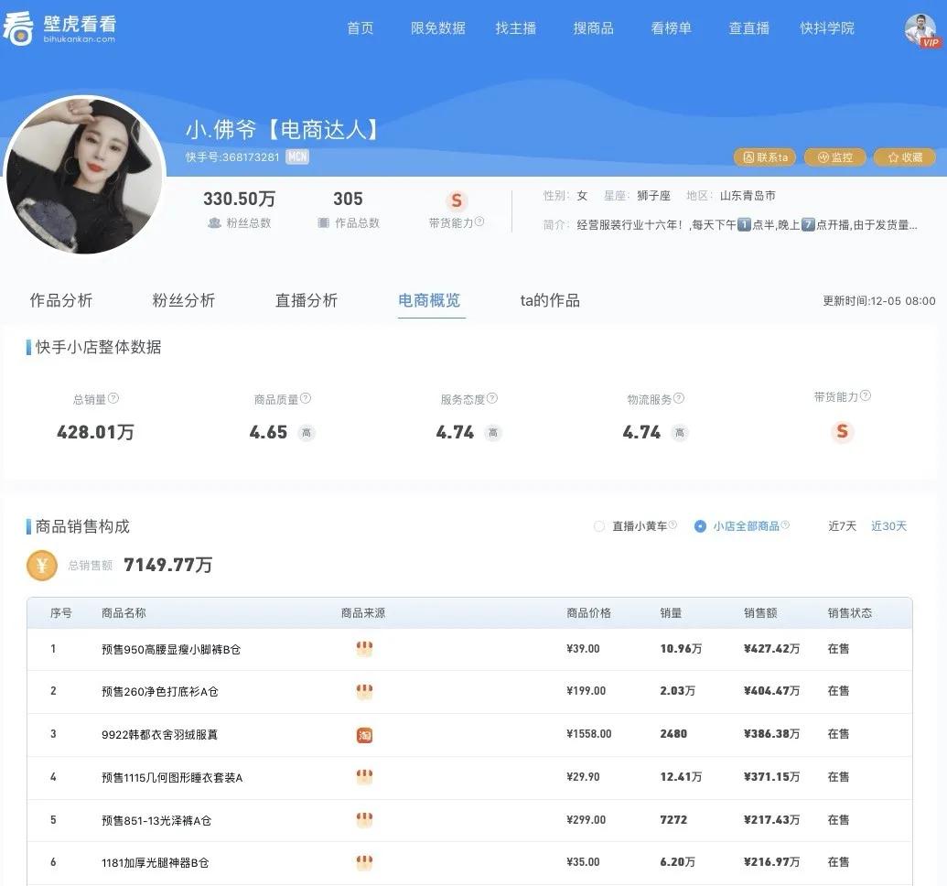Click the tooltip icon beside 商品质量
947x886 pixels.
(307, 398)
